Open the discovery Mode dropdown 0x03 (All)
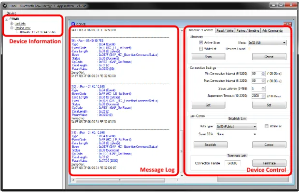The image size is (299, 195). [267, 43]
